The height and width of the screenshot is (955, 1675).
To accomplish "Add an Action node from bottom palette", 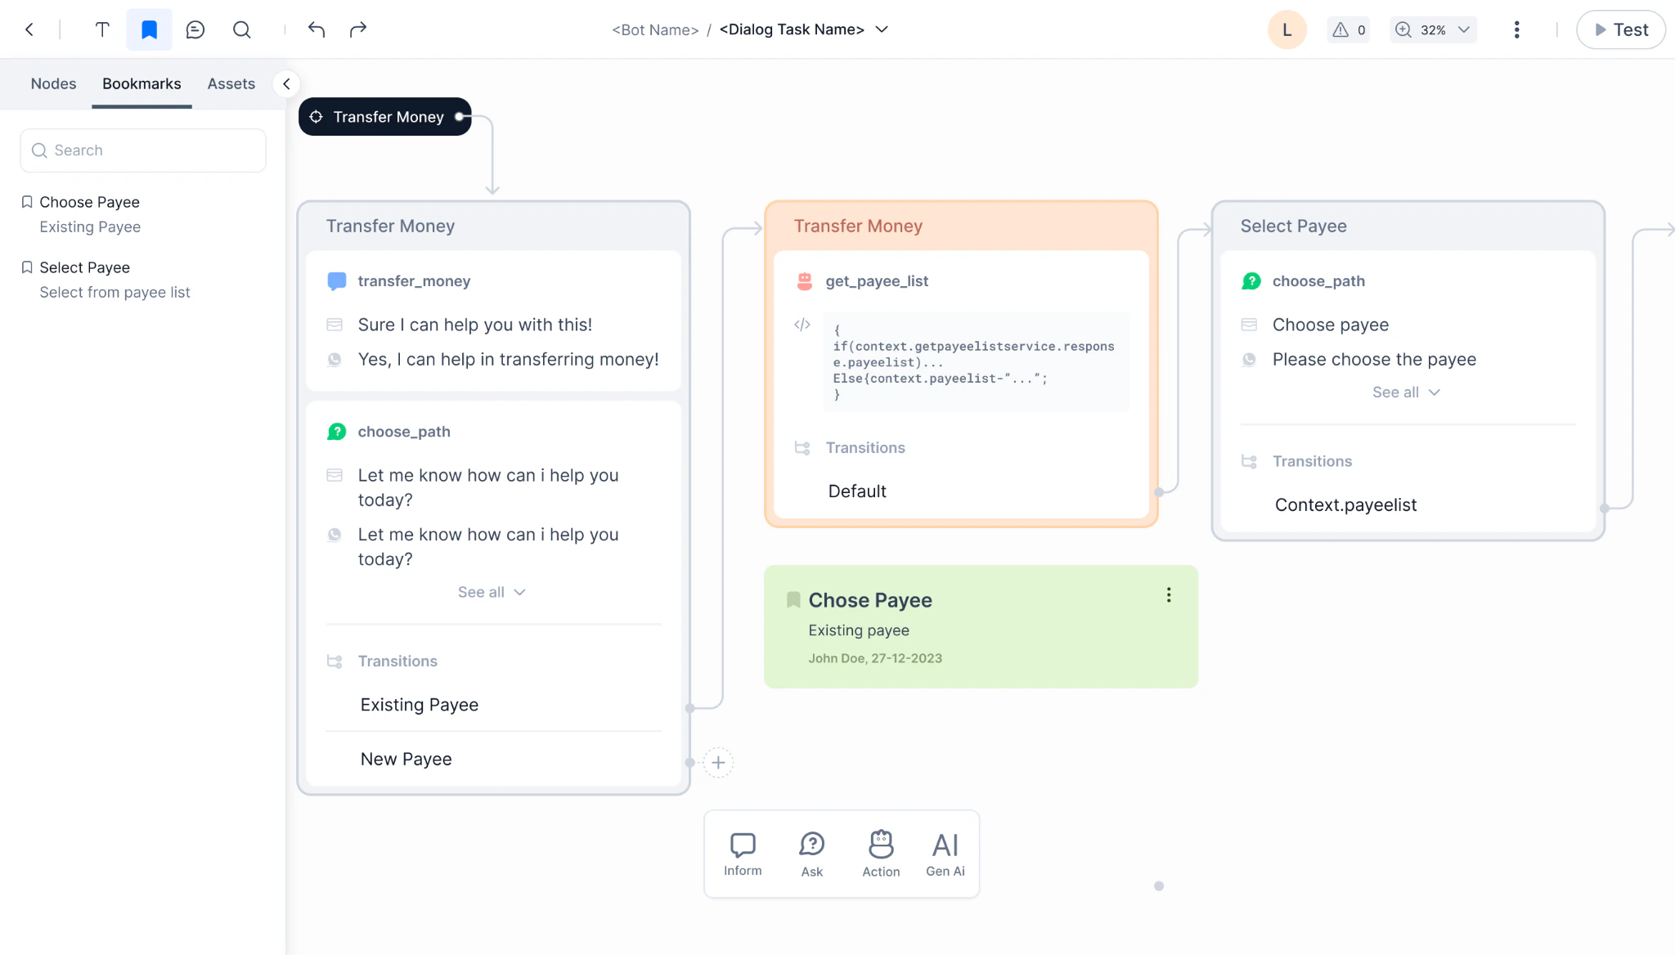I will (881, 854).
